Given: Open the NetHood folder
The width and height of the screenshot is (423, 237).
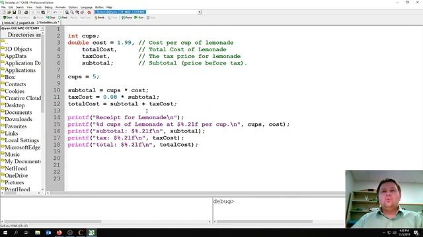Looking at the screenshot, I should tap(16, 169).
